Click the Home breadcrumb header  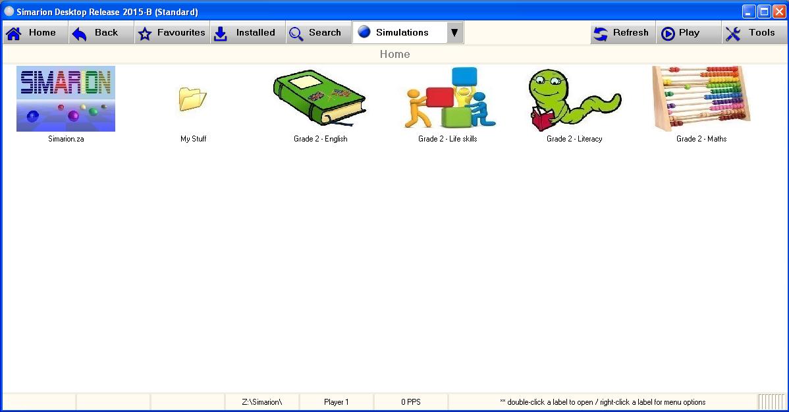pyautogui.click(x=394, y=54)
